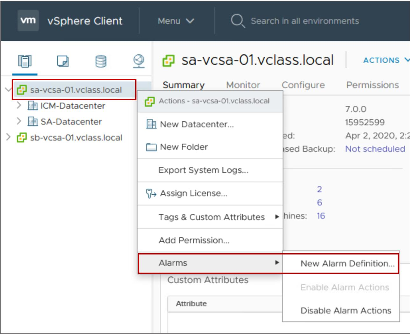Select sb-vcsa-01.vclass.local in the tree
The width and height of the screenshot is (410, 334).
(76, 137)
